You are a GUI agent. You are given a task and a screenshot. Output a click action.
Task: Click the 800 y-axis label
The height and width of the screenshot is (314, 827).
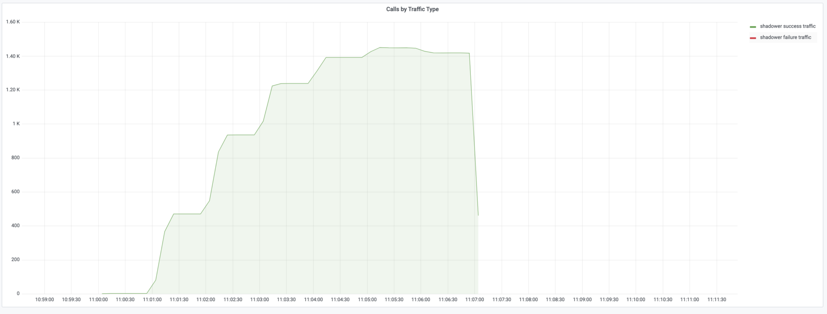(16, 158)
